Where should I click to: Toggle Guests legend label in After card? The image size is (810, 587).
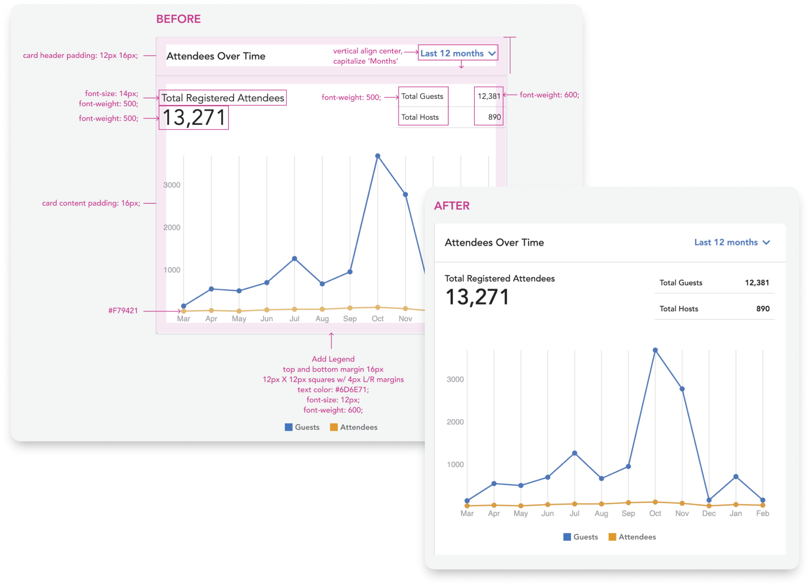click(x=585, y=537)
